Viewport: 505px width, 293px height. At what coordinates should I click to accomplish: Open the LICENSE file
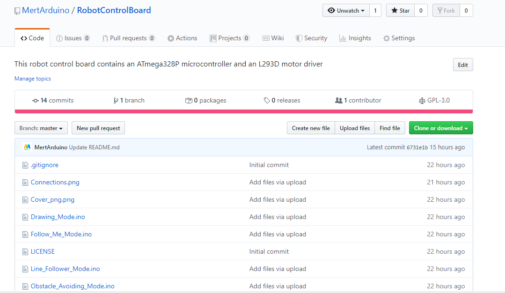click(x=43, y=251)
